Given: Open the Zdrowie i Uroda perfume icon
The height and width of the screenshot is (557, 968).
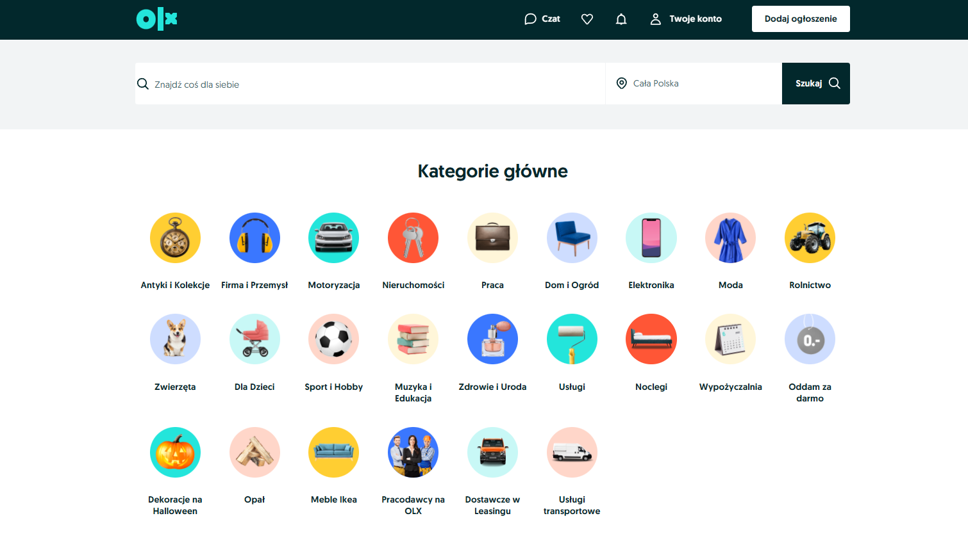Looking at the screenshot, I should click(x=492, y=339).
